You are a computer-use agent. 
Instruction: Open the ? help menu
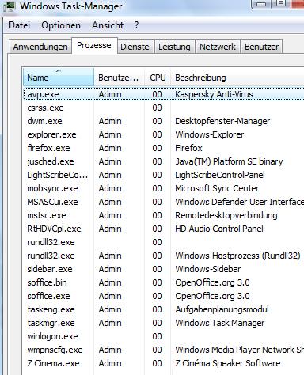[x=136, y=25]
